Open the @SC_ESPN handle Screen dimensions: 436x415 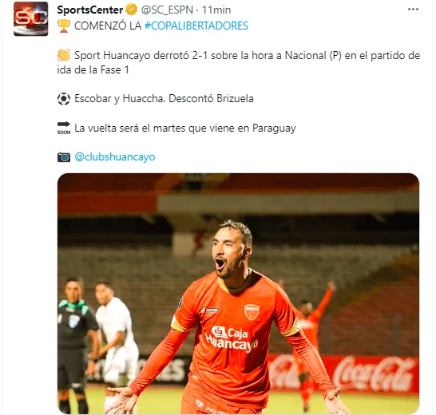pyautogui.click(x=167, y=10)
